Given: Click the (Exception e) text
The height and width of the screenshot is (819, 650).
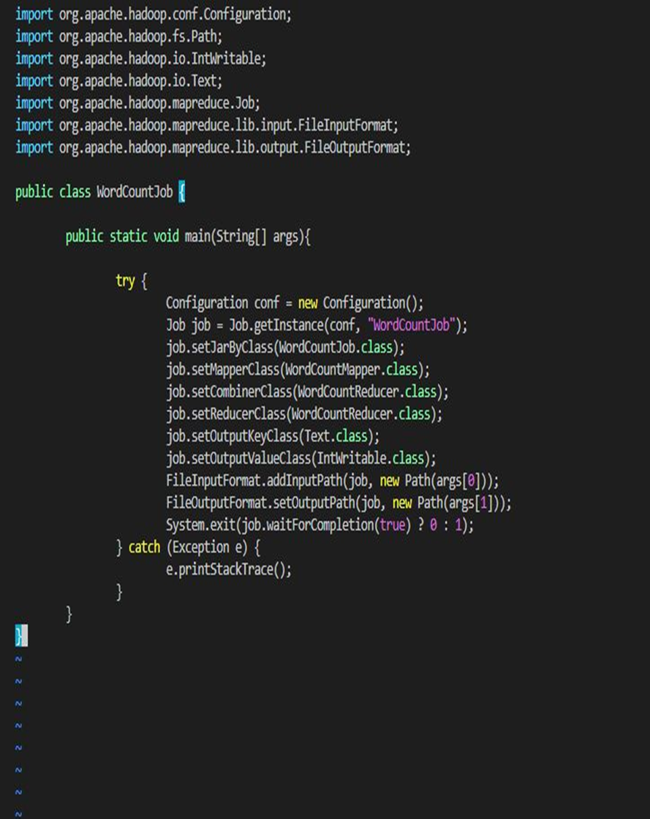Looking at the screenshot, I should pyautogui.click(x=207, y=547).
